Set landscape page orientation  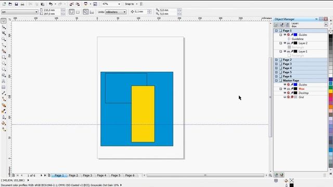pos(78,12)
